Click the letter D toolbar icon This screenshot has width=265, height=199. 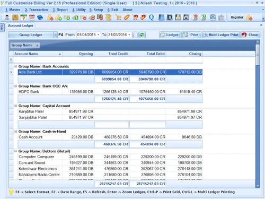170,18
